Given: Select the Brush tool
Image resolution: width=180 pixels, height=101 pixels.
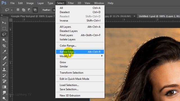Looking at the screenshot, I should (x=4, y=64).
